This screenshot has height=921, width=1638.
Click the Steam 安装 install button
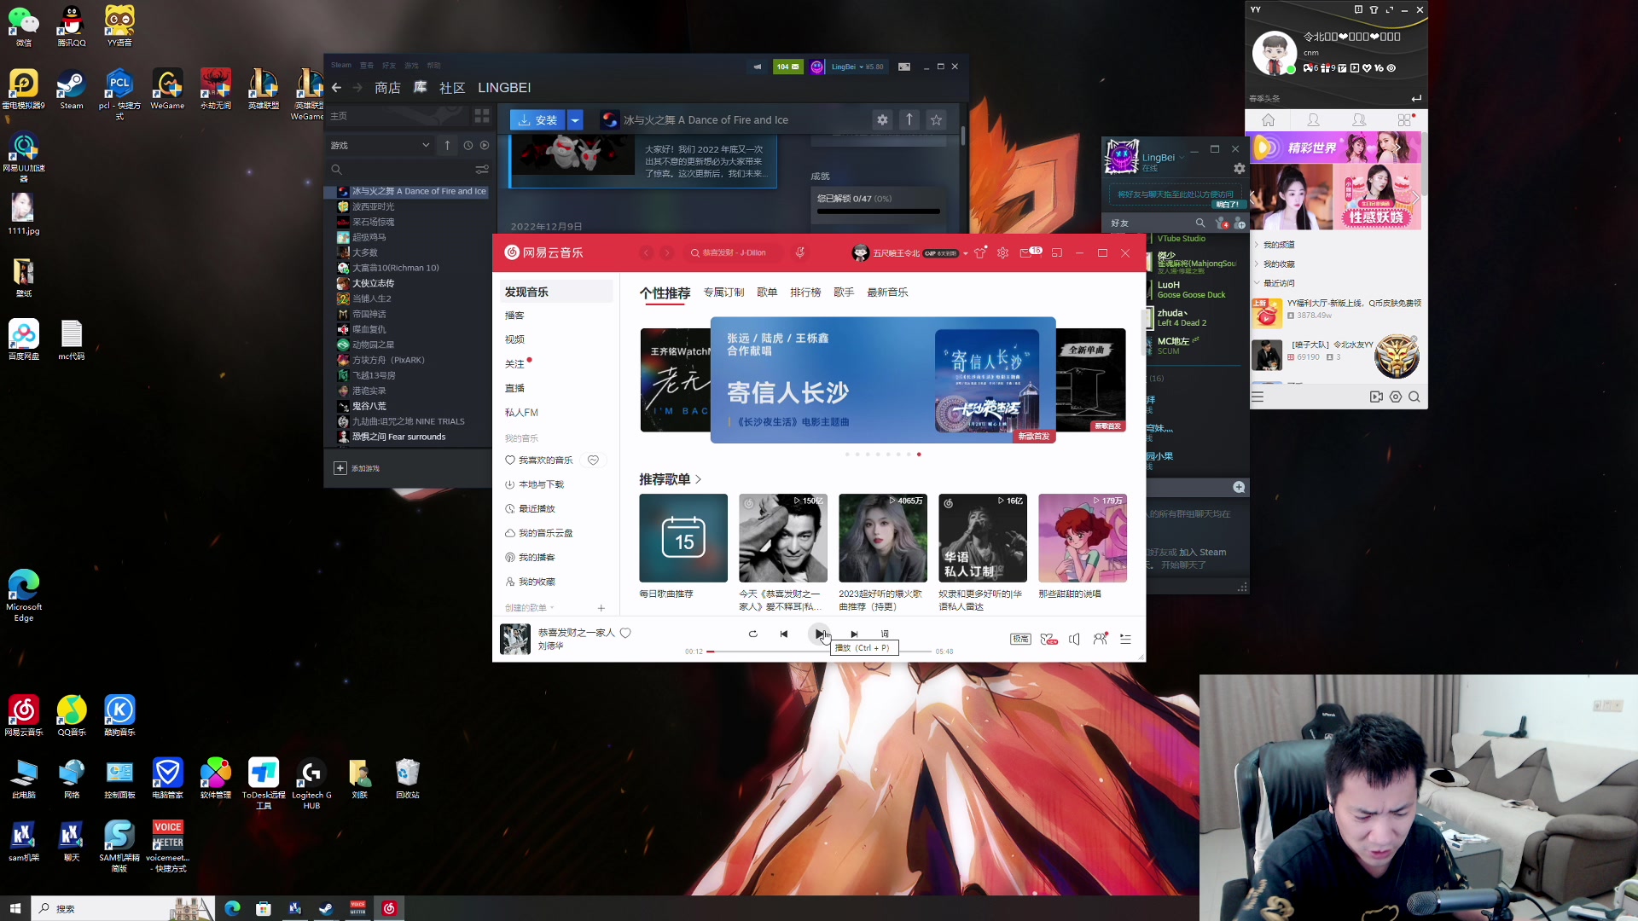pos(537,120)
